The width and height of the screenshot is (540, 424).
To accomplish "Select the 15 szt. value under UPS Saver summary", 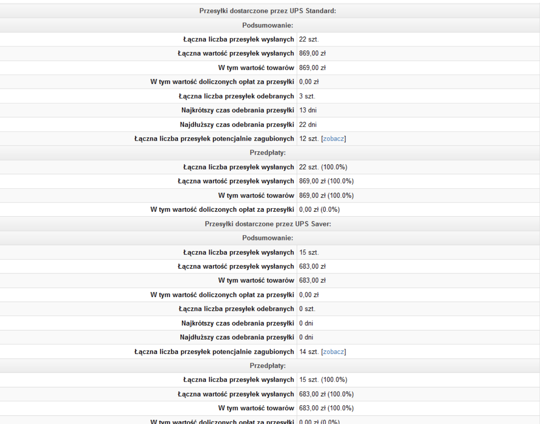I will [309, 252].
